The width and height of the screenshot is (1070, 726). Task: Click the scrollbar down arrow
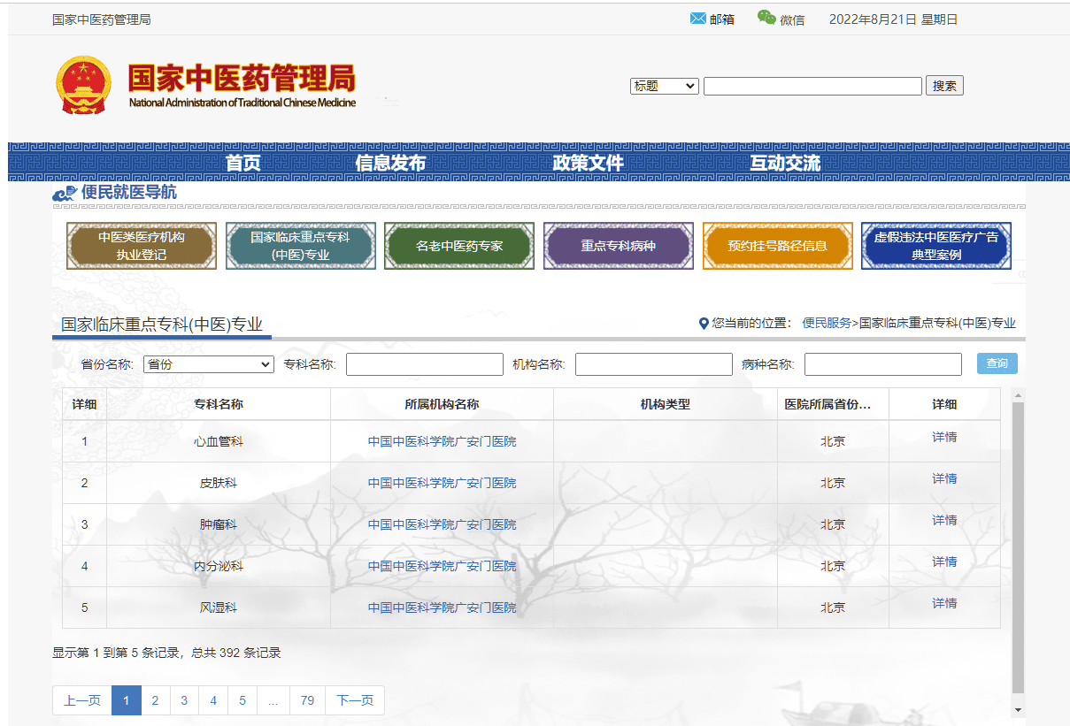[x=1018, y=709]
